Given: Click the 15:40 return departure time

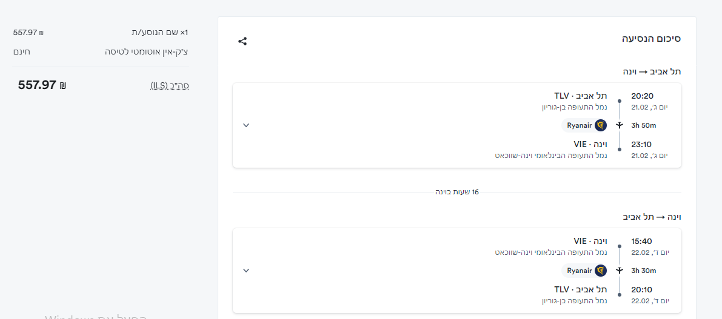Looking at the screenshot, I should click(x=642, y=241).
